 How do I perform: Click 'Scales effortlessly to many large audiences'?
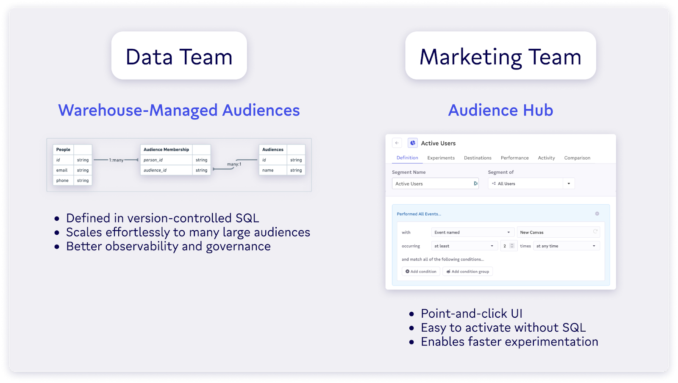188,232
